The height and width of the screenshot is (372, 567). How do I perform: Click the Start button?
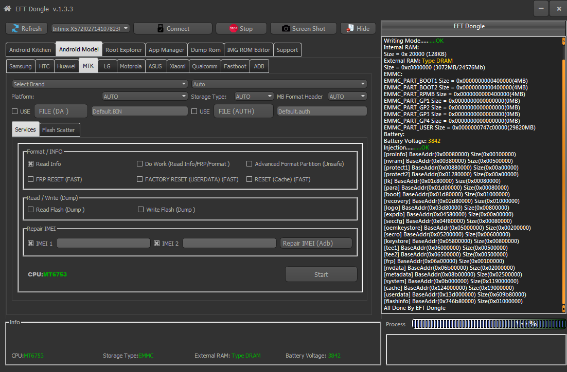coord(321,274)
